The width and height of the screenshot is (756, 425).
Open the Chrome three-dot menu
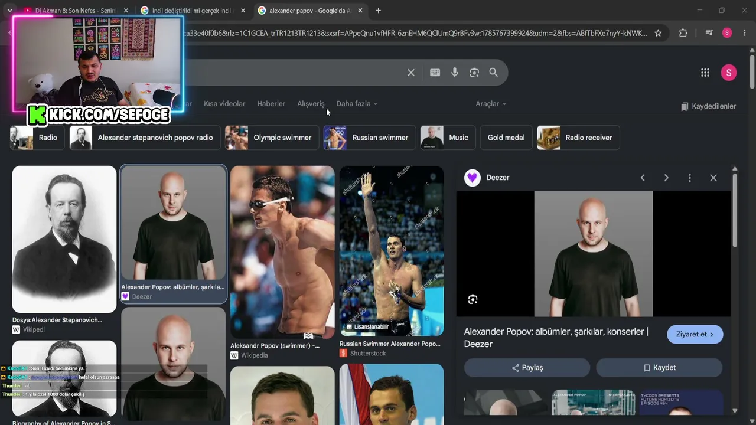[x=744, y=33]
